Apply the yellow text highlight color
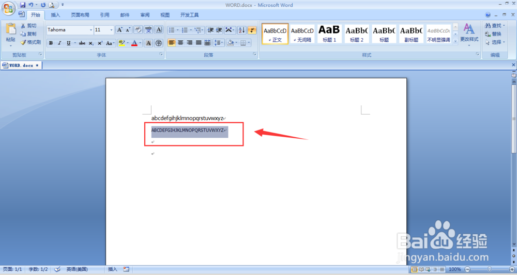The image size is (517, 275). pyautogui.click(x=121, y=43)
